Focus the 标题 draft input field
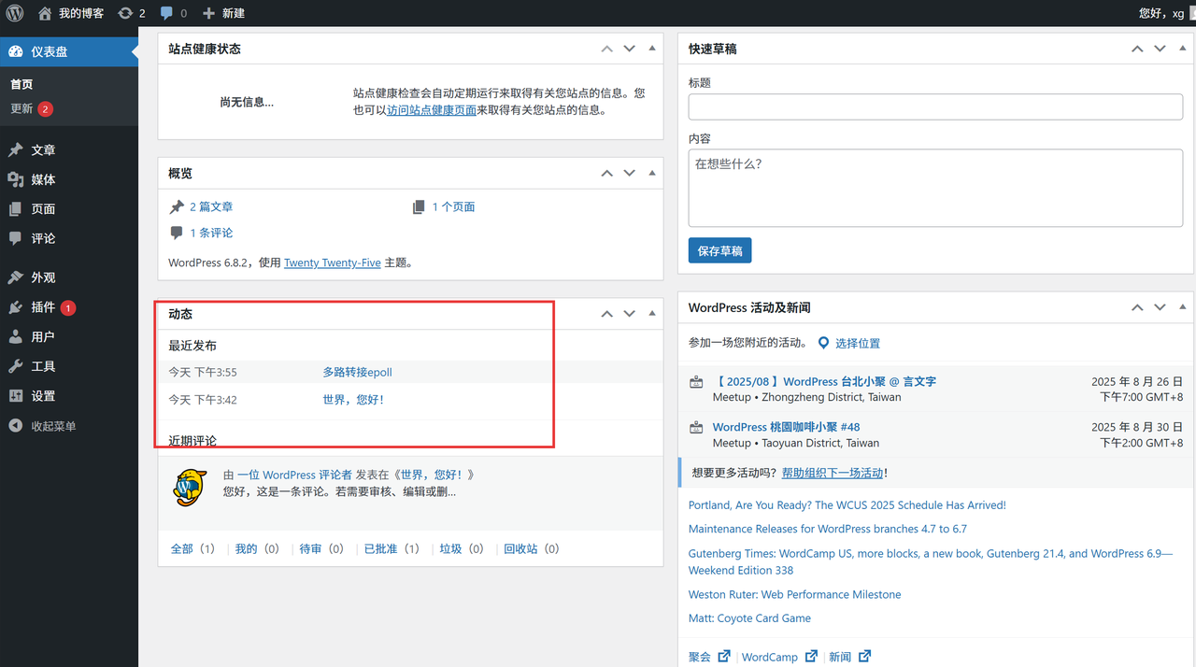This screenshot has height=667, width=1196. pos(935,106)
